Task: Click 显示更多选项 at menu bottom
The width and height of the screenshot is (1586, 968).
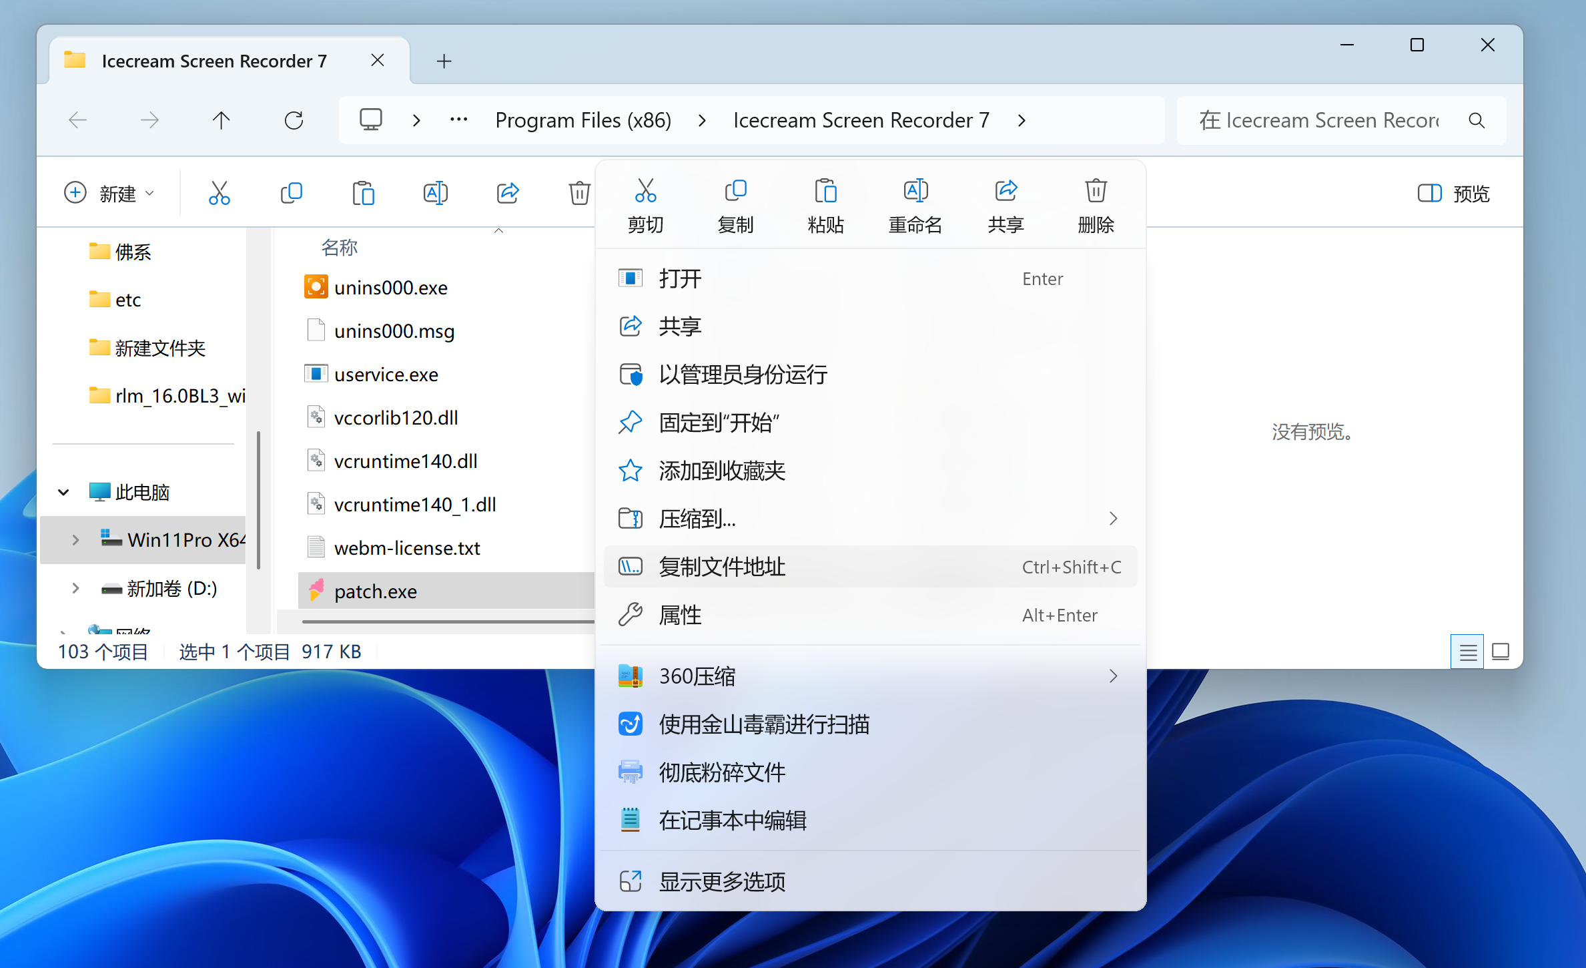Action: point(722,882)
